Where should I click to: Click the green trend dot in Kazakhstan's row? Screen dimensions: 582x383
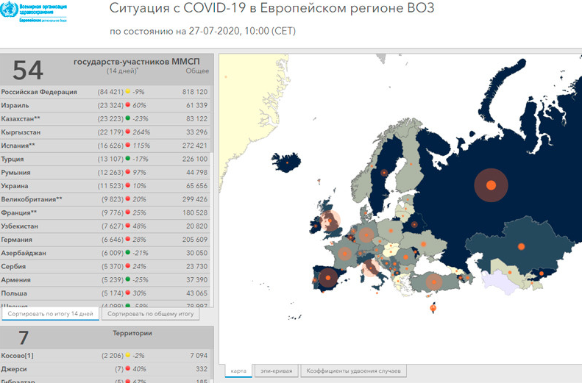[129, 118]
